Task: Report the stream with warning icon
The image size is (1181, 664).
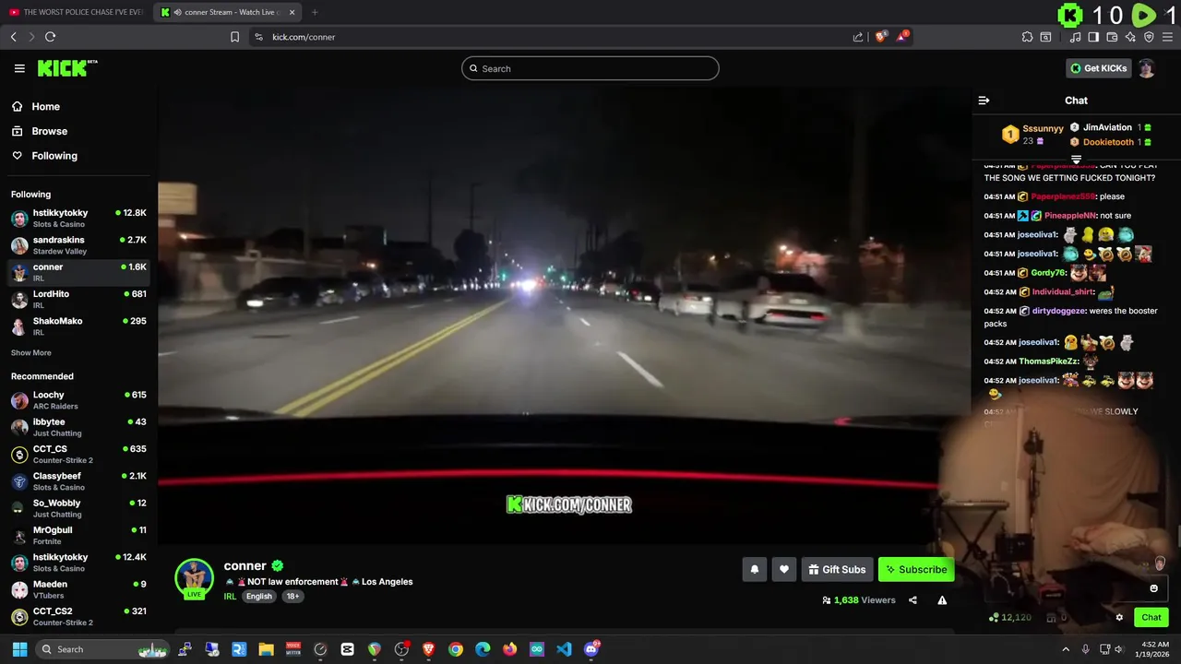Action: [x=942, y=600]
